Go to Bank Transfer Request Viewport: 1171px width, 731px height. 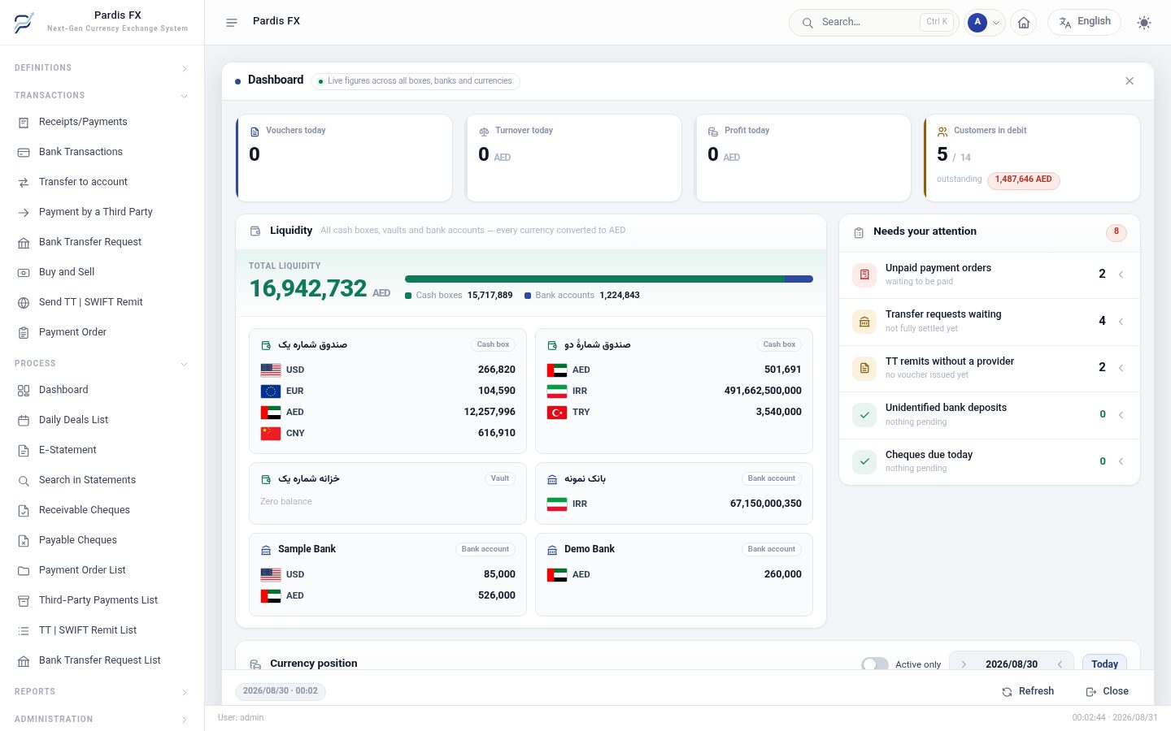102,242
